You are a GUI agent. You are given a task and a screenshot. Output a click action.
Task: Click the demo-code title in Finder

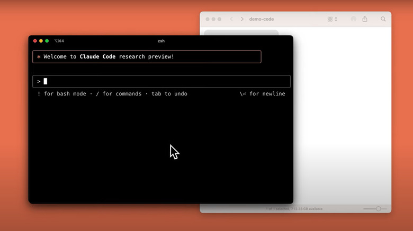tap(262, 19)
